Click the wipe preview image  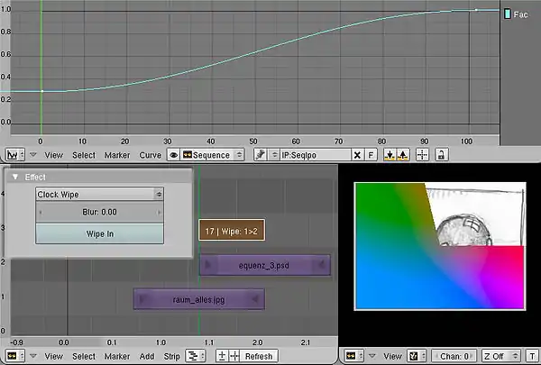point(440,246)
